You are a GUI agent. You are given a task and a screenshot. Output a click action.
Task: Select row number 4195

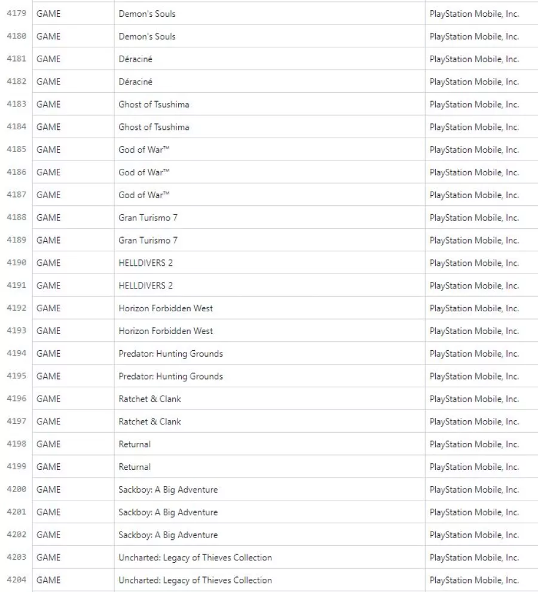point(17,376)
